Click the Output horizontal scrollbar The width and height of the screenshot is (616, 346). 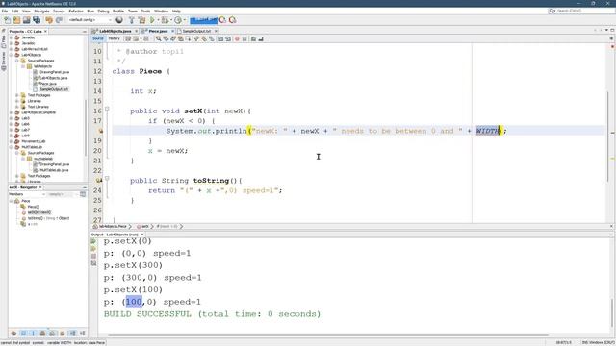click(x=328, y=335)
